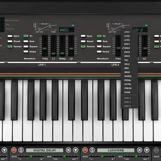161x161 pixels.
Task: Click the greyed ON button right of Lushverb
Action: (156, 150)
